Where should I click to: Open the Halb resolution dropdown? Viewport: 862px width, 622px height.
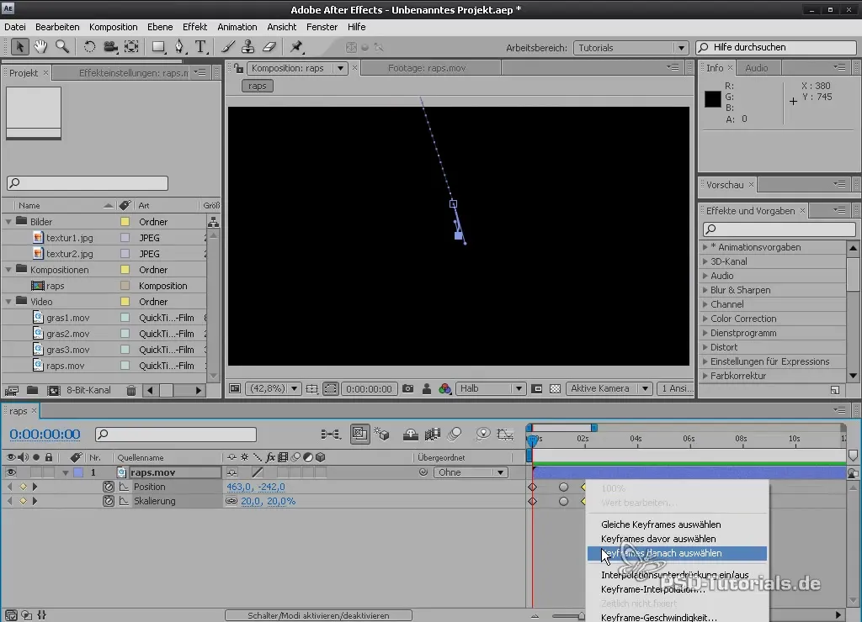[491, 388]
